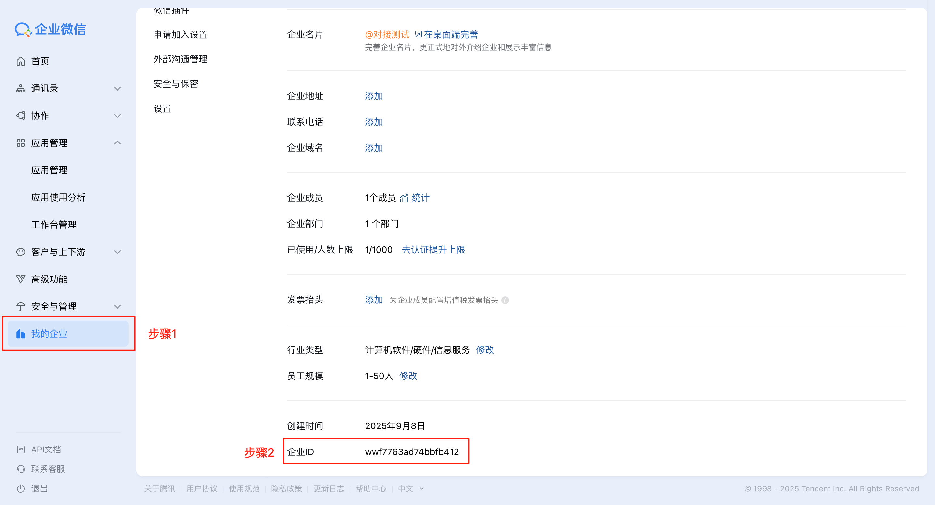Click the 企业微信 logo icon
The height and width of the screenshot is (505, 935).
23,30
